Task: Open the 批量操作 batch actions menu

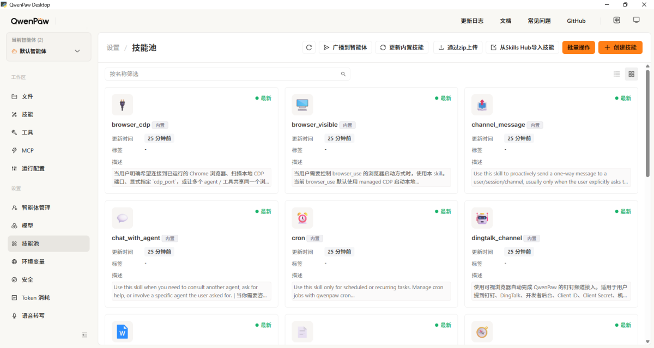Action: (578, 47)
